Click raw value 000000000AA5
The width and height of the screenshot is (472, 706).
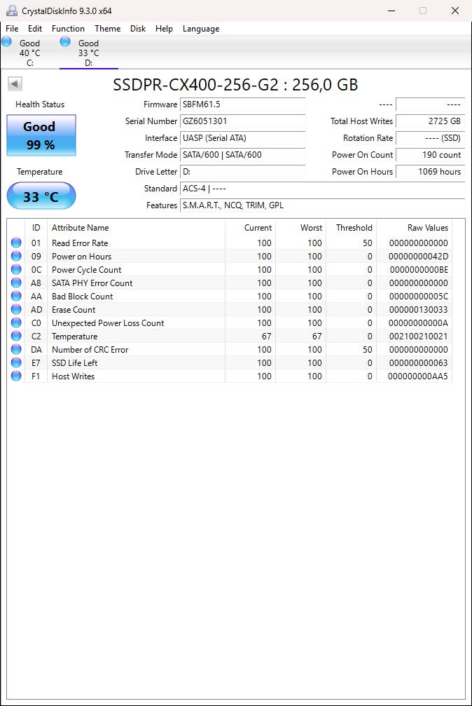pos(418,376)
